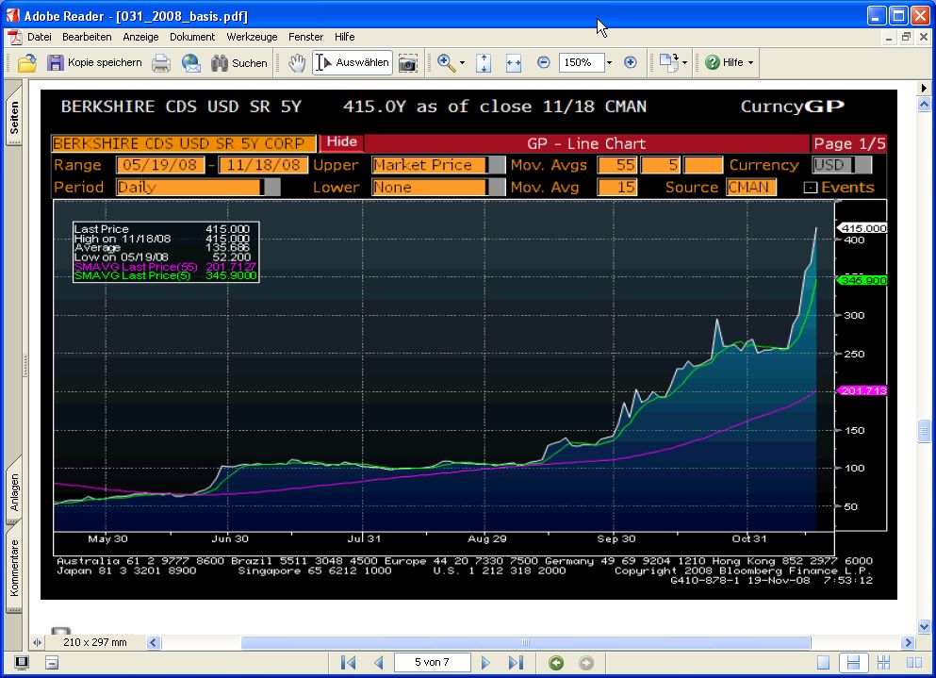Viewport: 936px width, 678px height.
Task: Switch to continuous page layout
Action: (853, 663)
